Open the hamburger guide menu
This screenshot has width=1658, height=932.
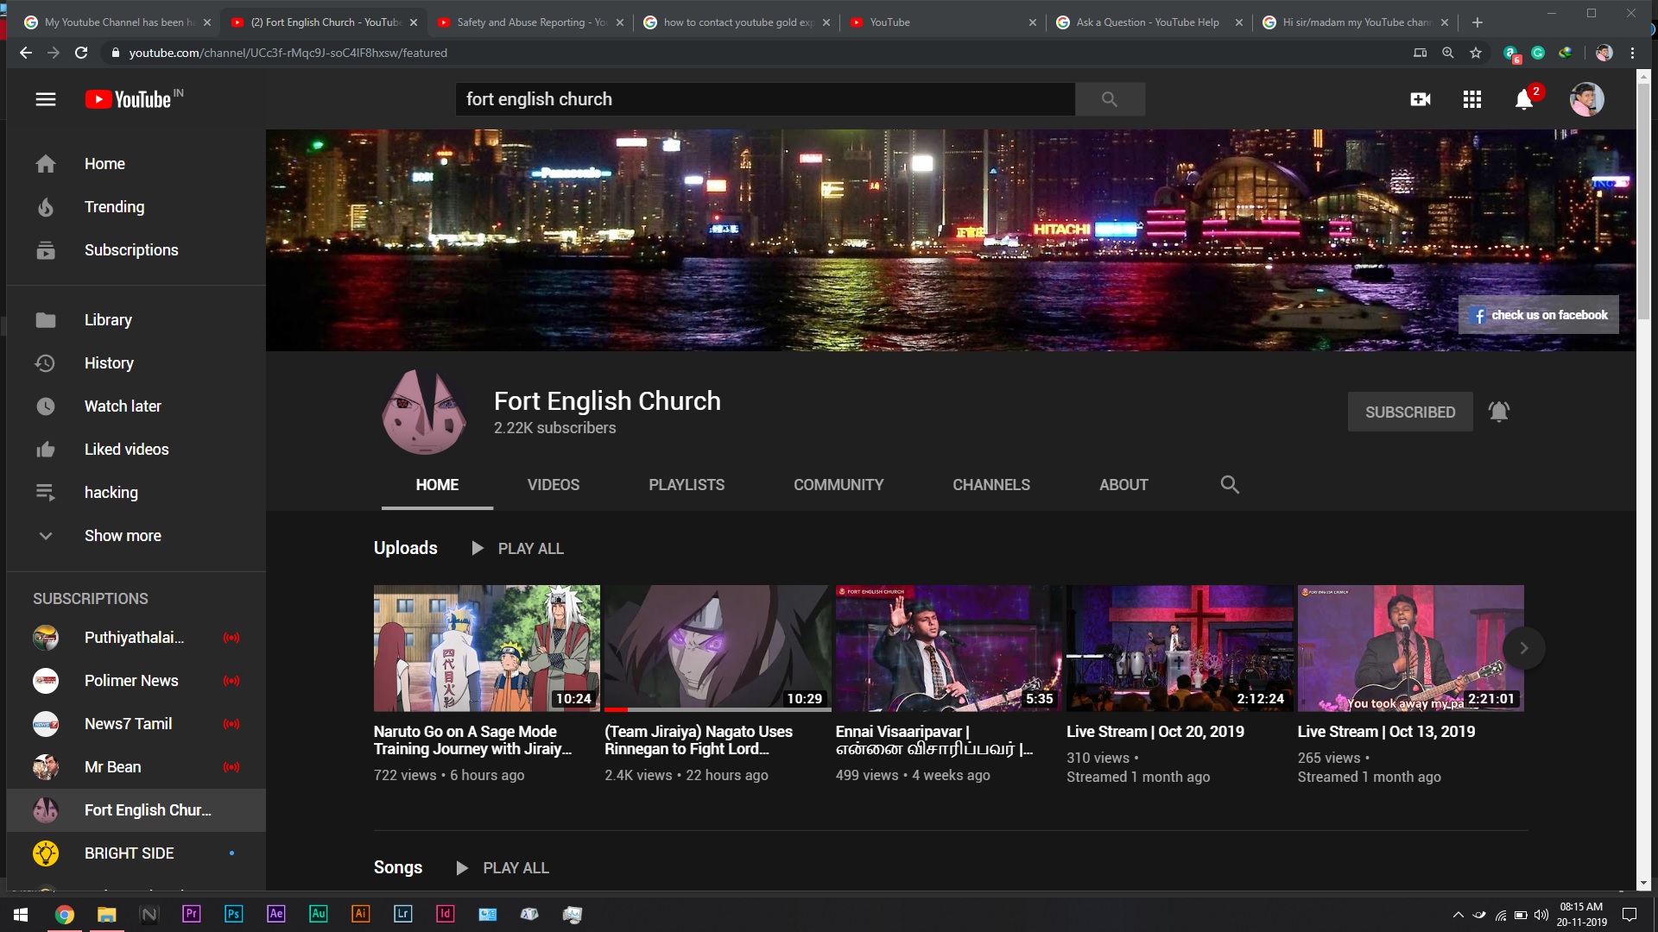pos(46,99)
